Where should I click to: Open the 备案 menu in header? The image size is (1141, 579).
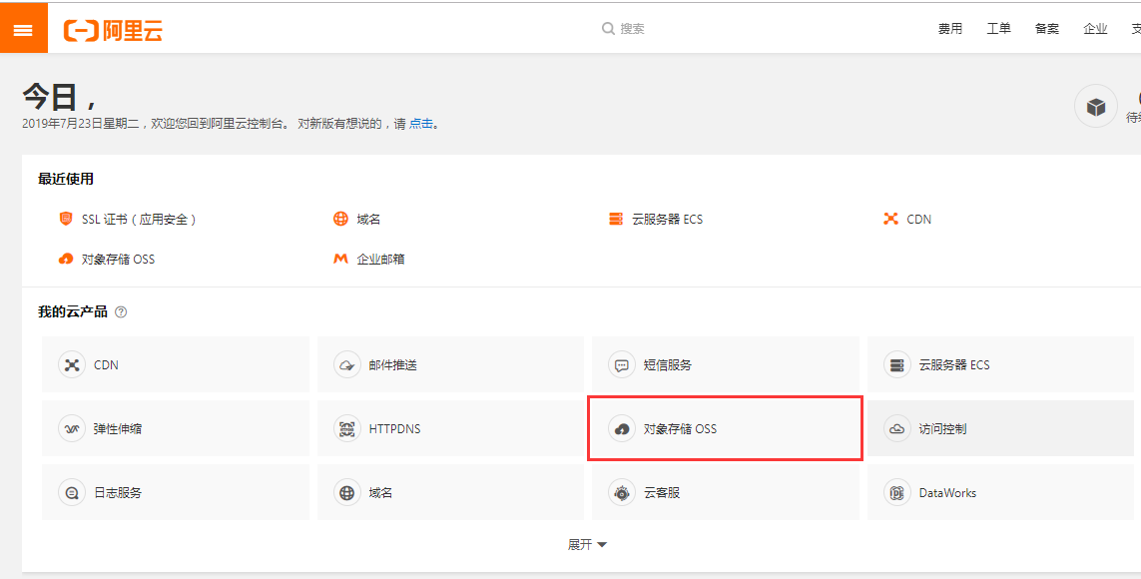[x=1047, y=29]
